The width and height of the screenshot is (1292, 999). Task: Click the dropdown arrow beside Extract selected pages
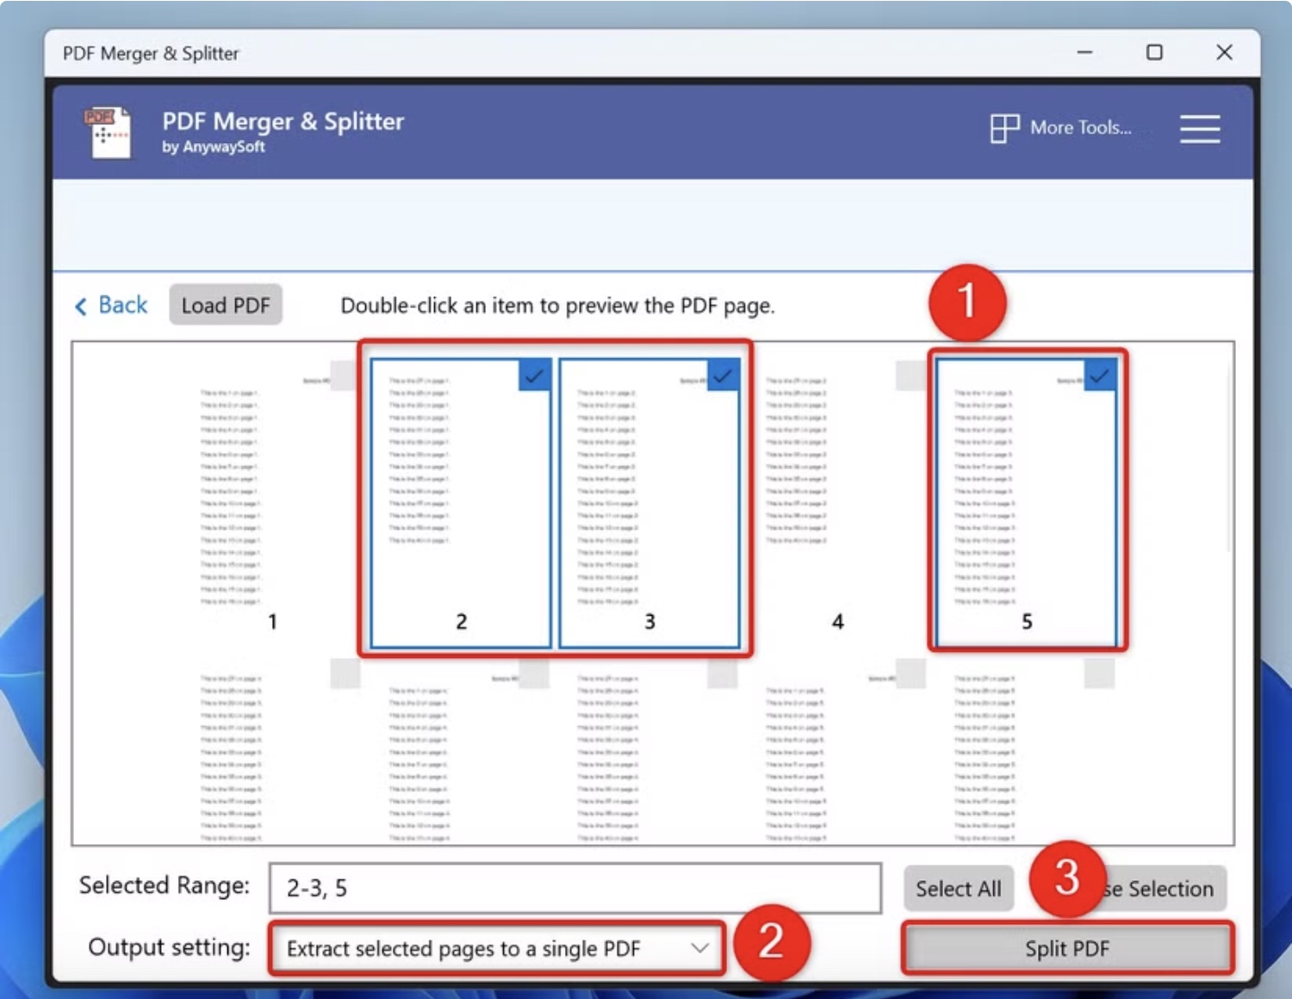(699, 948)
